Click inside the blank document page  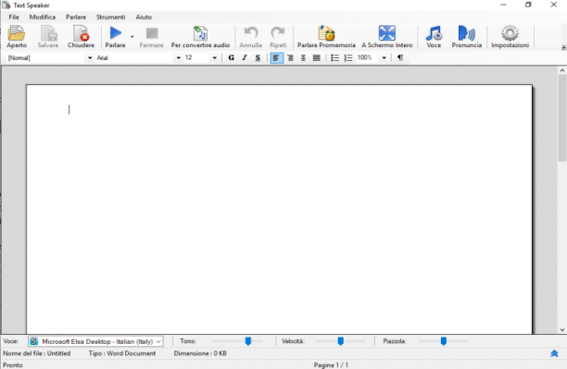(x=279, y=209)
